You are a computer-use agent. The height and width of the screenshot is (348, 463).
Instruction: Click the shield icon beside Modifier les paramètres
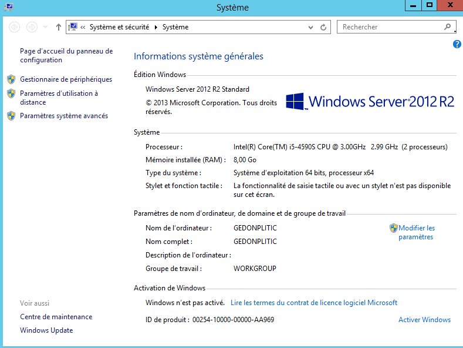pos(394,228)
